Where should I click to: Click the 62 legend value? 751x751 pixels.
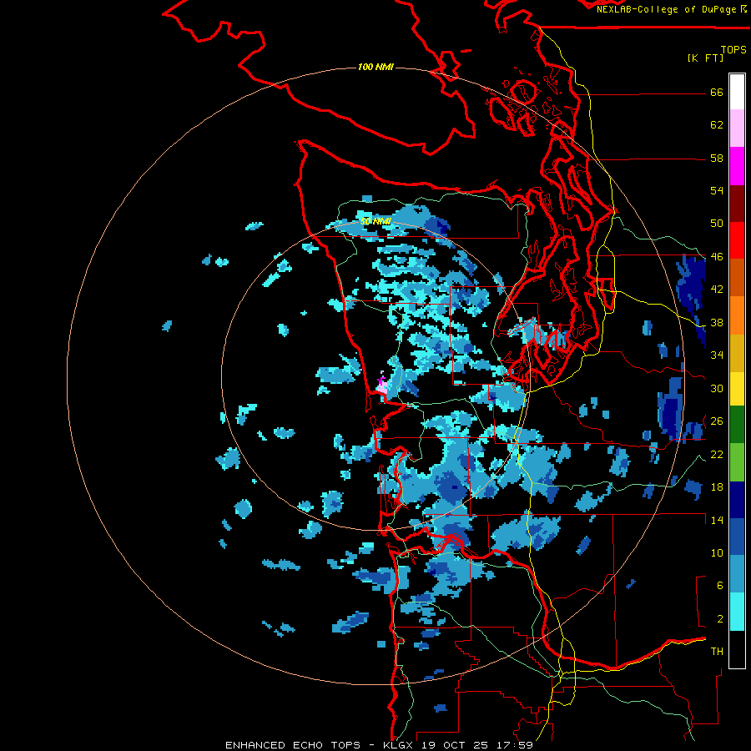tap(717, 125)
